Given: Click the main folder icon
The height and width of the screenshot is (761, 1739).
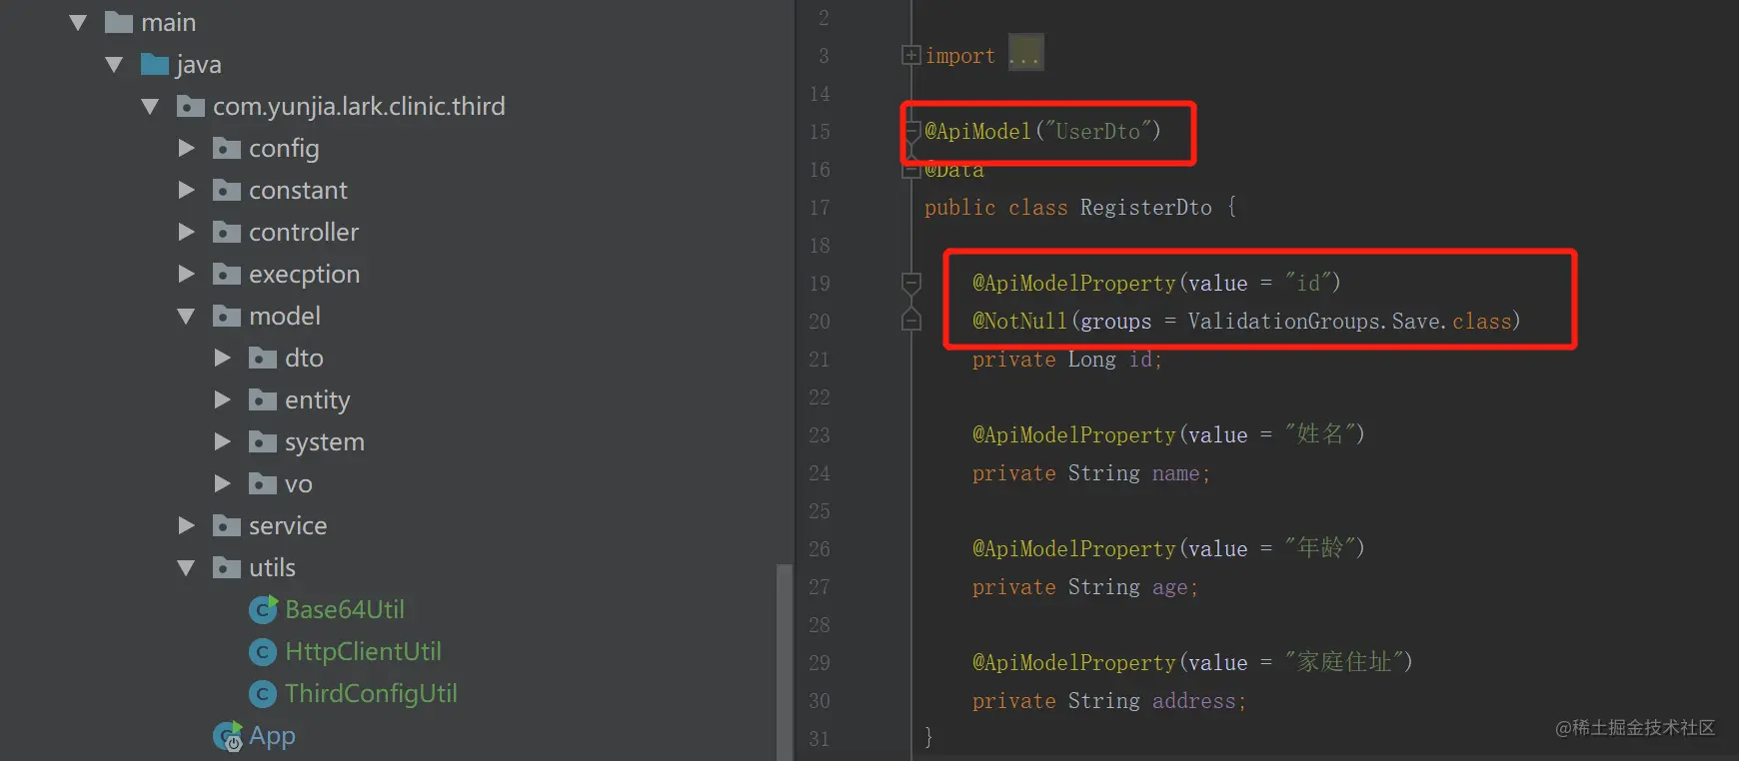Looking at the screenshot, I should 119,22.
